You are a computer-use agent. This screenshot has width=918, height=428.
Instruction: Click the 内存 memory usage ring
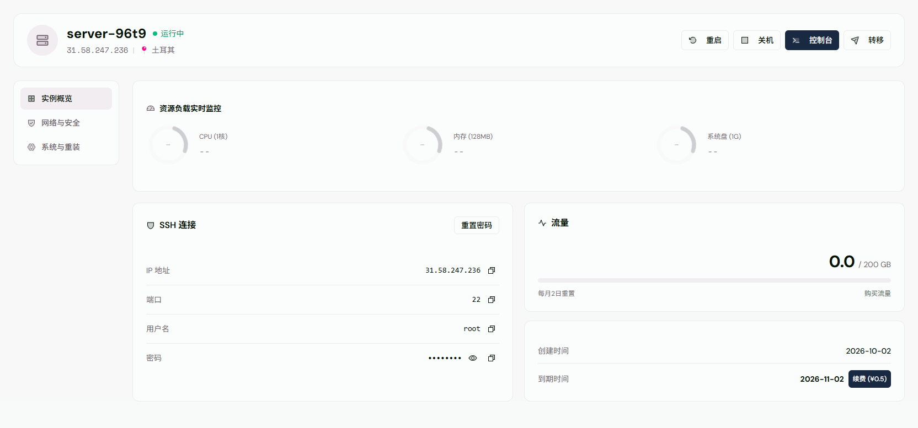coord(423,145)
